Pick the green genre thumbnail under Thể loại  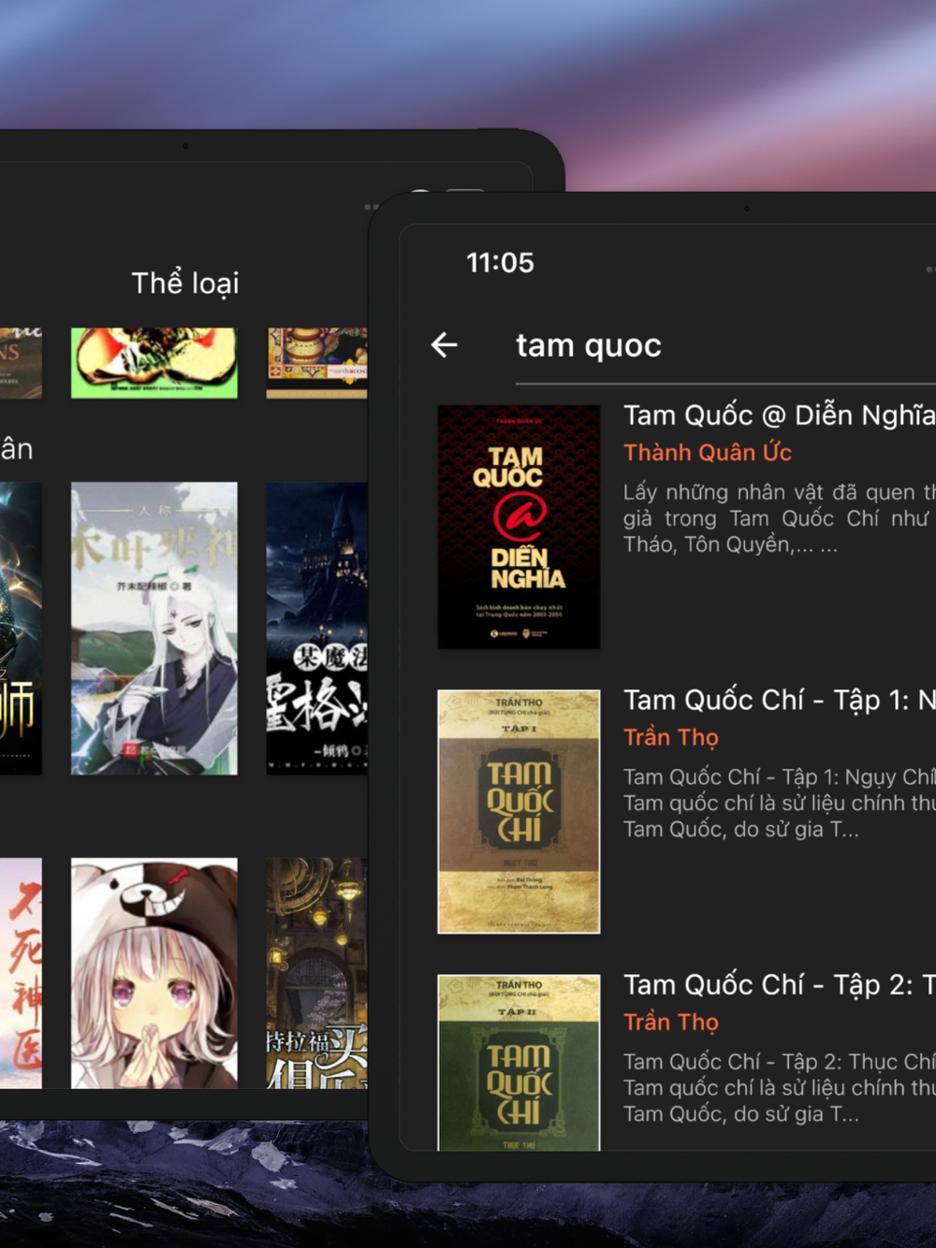(154, 363)
